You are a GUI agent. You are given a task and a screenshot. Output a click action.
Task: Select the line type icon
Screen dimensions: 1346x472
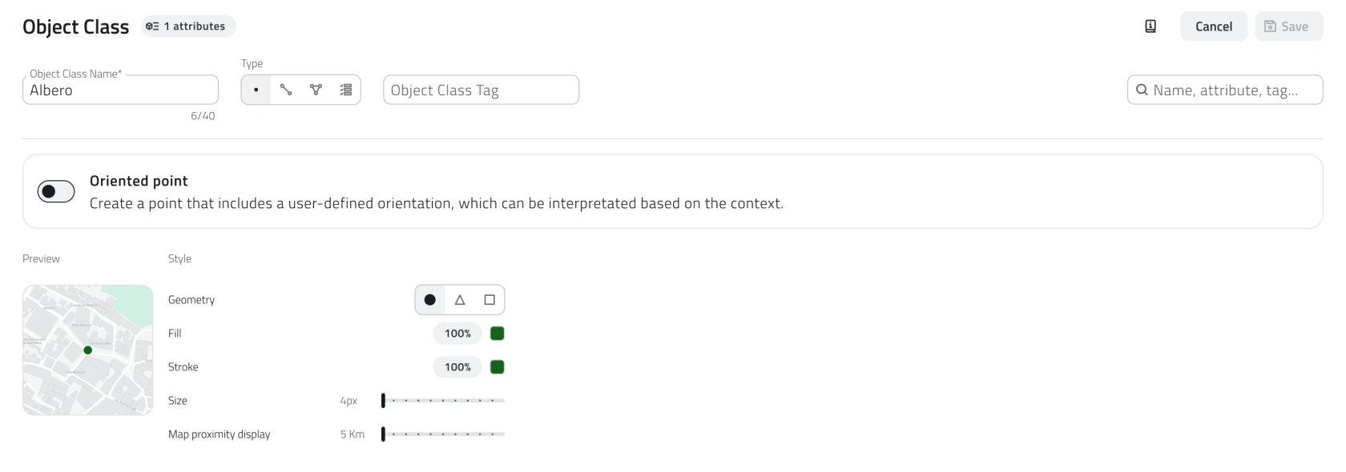point(286,90)
